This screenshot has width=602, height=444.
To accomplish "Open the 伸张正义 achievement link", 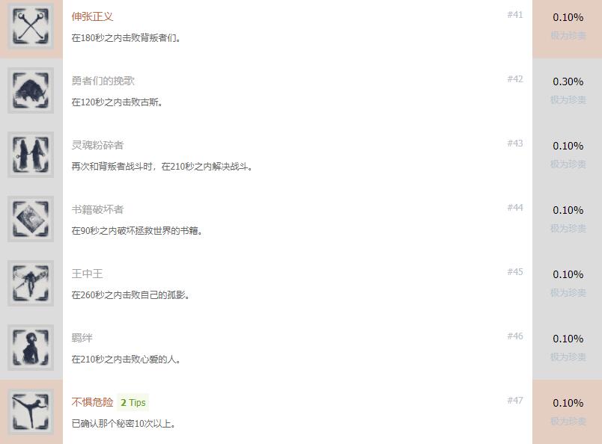I will pyautogui.click(x=92, y=16).
